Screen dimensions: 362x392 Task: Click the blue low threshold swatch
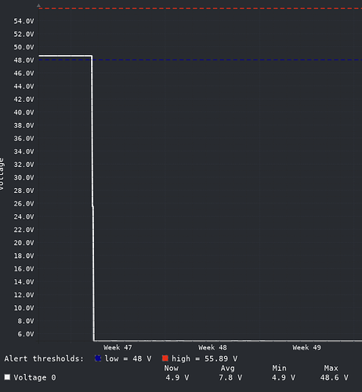click(x=98, y=358)
